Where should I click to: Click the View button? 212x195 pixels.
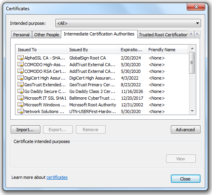point(181,159)
